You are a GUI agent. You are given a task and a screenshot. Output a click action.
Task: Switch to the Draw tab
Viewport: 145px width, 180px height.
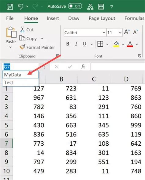coord(74,18)
